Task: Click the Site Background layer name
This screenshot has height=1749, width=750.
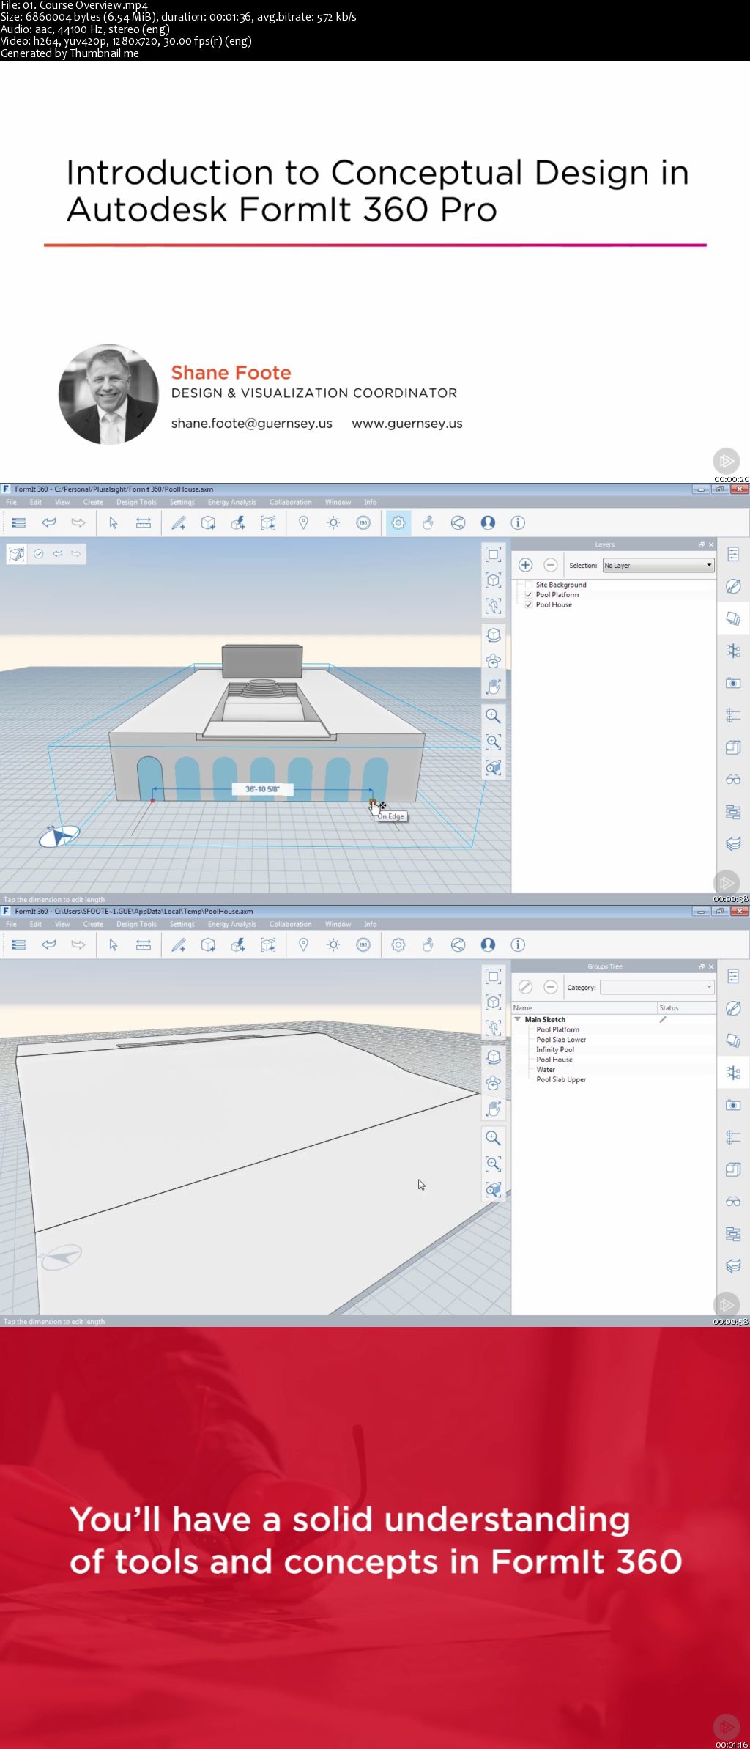Action: point(561,585)
